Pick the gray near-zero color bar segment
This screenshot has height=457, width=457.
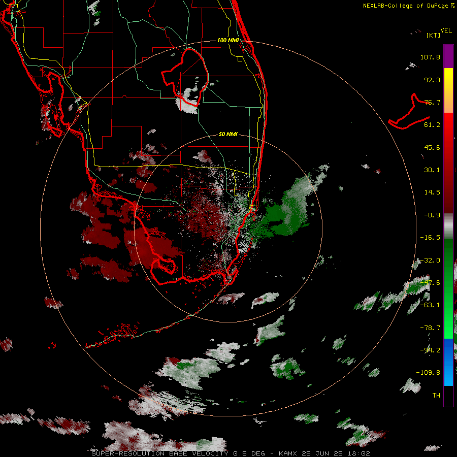[x=448, y=226]
